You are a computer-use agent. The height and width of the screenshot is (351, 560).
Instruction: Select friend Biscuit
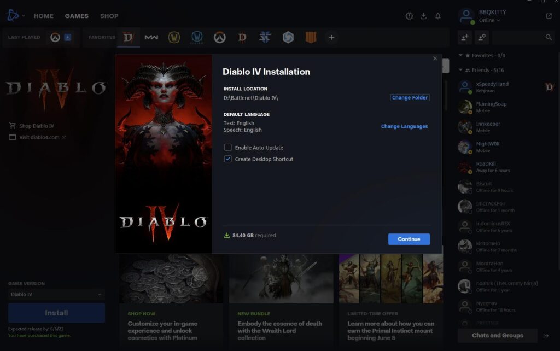point(505,187)
